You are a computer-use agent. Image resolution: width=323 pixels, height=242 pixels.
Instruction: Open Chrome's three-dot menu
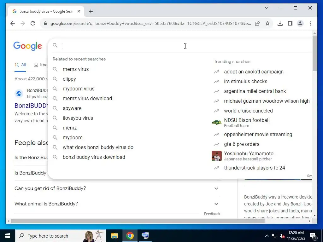pos(310,23)
